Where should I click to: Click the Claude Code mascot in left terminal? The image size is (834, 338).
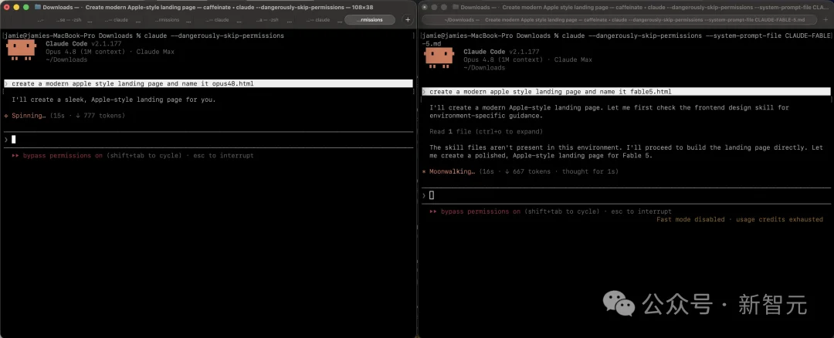22,49
